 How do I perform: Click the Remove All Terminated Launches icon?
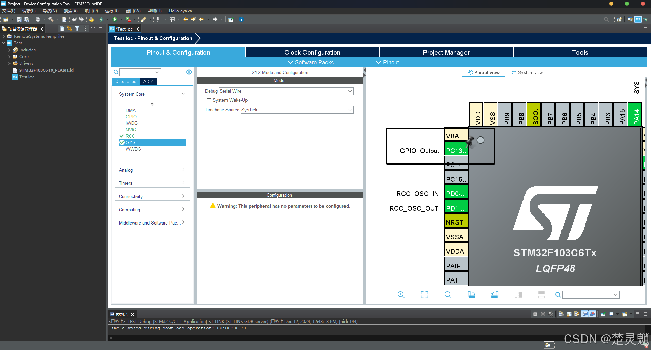pyautogui.click(x=551, y=314)
